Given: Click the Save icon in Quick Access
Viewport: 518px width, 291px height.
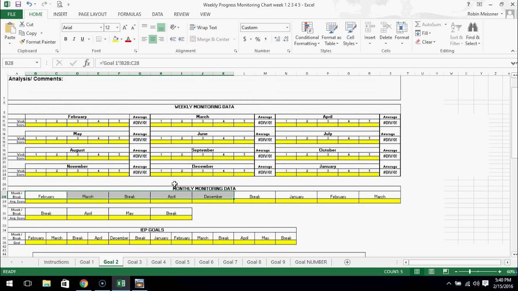Looking at the screenshot, I should 18,4.
